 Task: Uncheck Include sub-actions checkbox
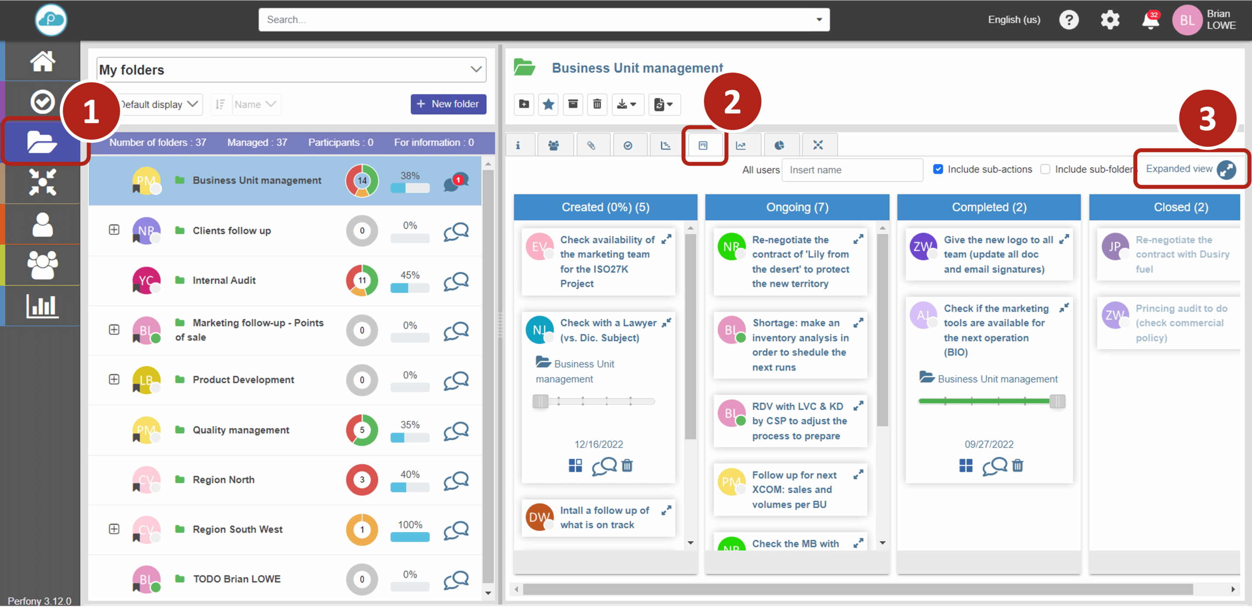pyautogui.click(x=938, y=169)
